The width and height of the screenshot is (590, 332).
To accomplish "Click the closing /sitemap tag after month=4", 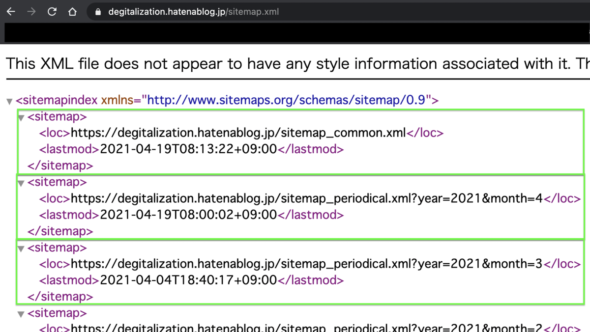I will click(60, 231).
